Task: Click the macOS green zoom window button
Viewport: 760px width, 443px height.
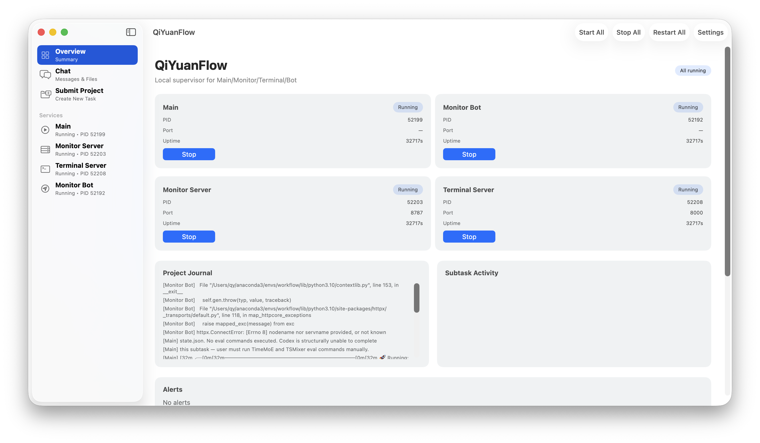Action: pyautogui.click(x=64, y=32)
